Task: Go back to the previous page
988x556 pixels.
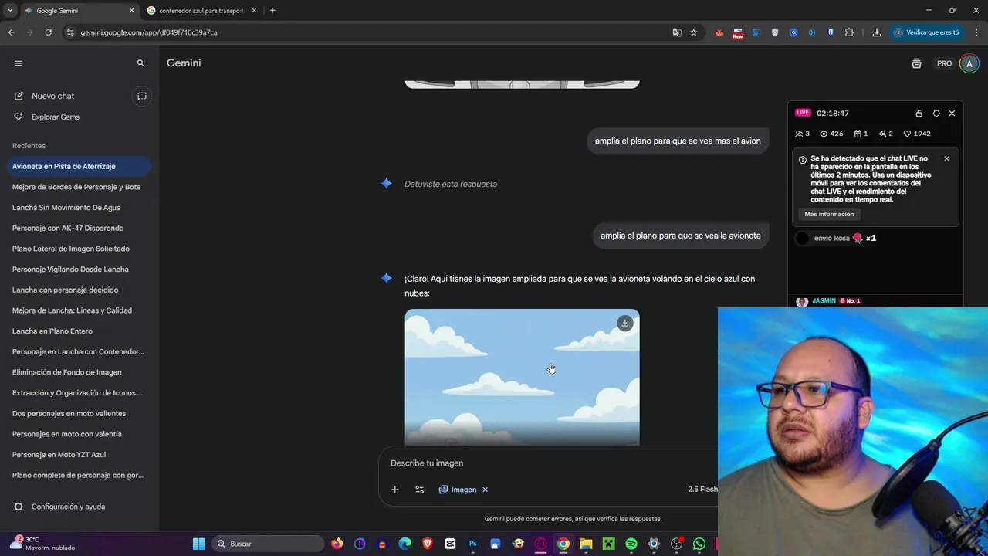Action: [x=11, y=32]
